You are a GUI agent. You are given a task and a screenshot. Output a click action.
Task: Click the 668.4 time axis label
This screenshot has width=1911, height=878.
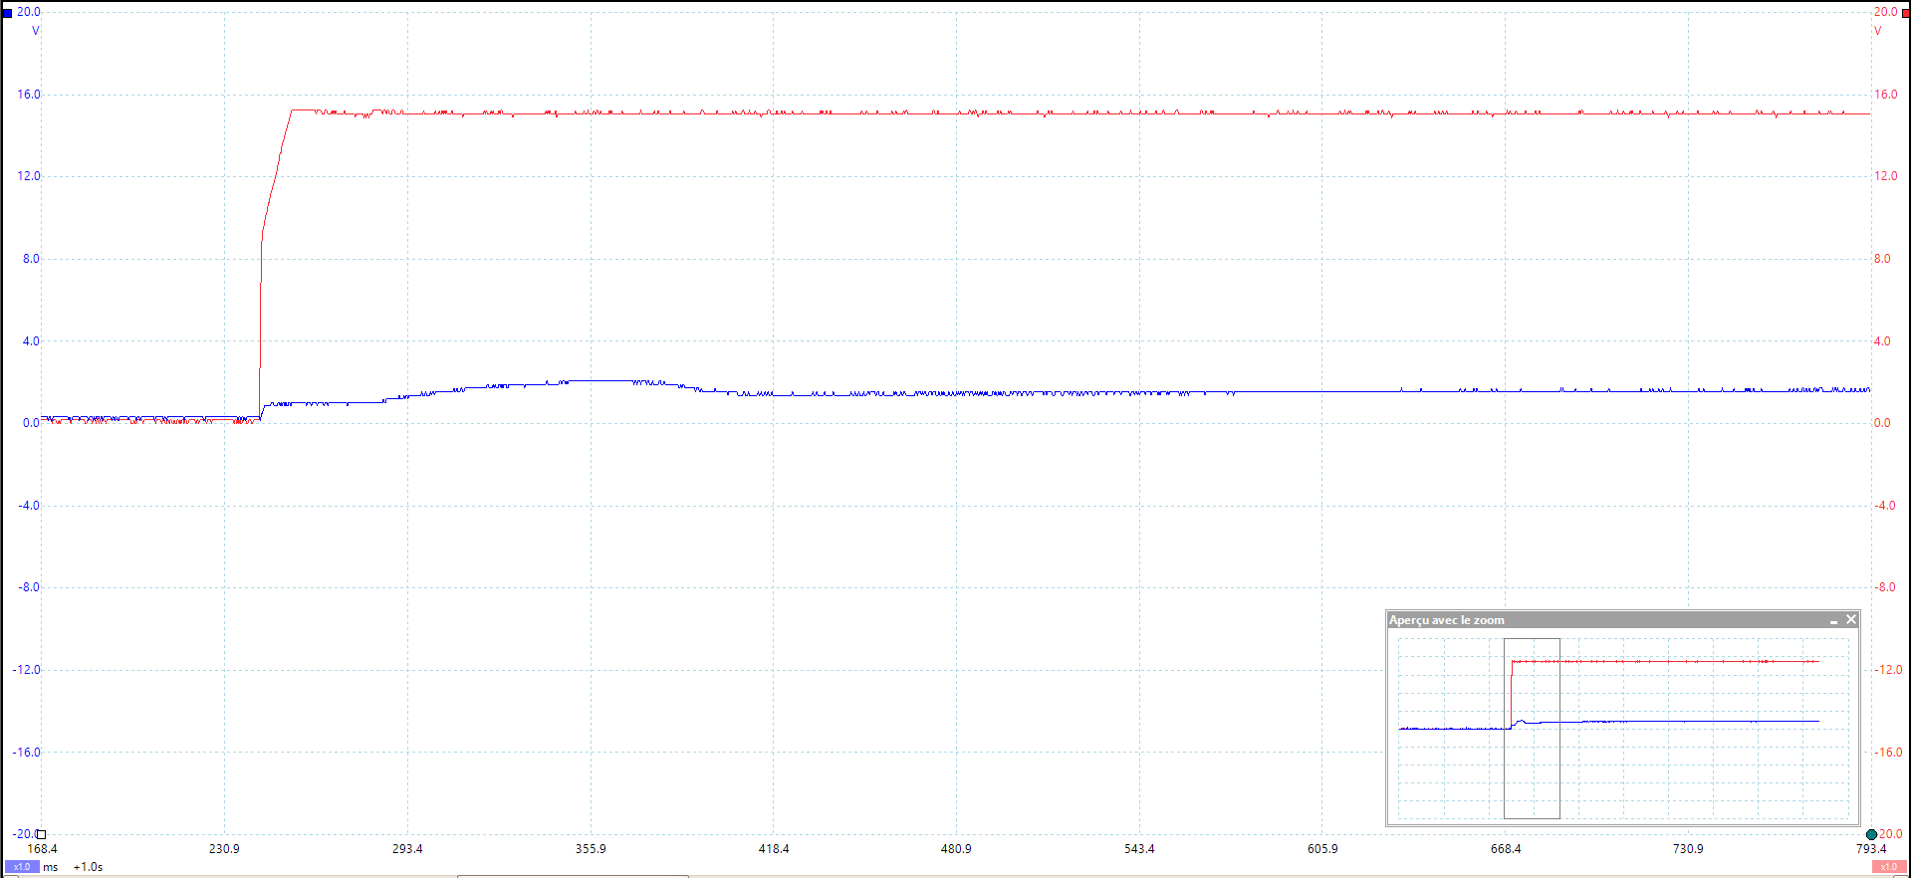pyautogui.click(x=1506, y=849)
